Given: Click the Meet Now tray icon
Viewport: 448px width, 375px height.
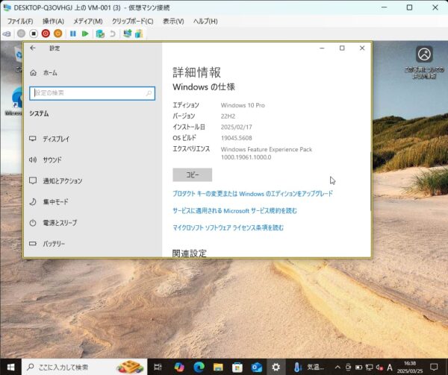Looking at the screenshot, I should 348,368.
